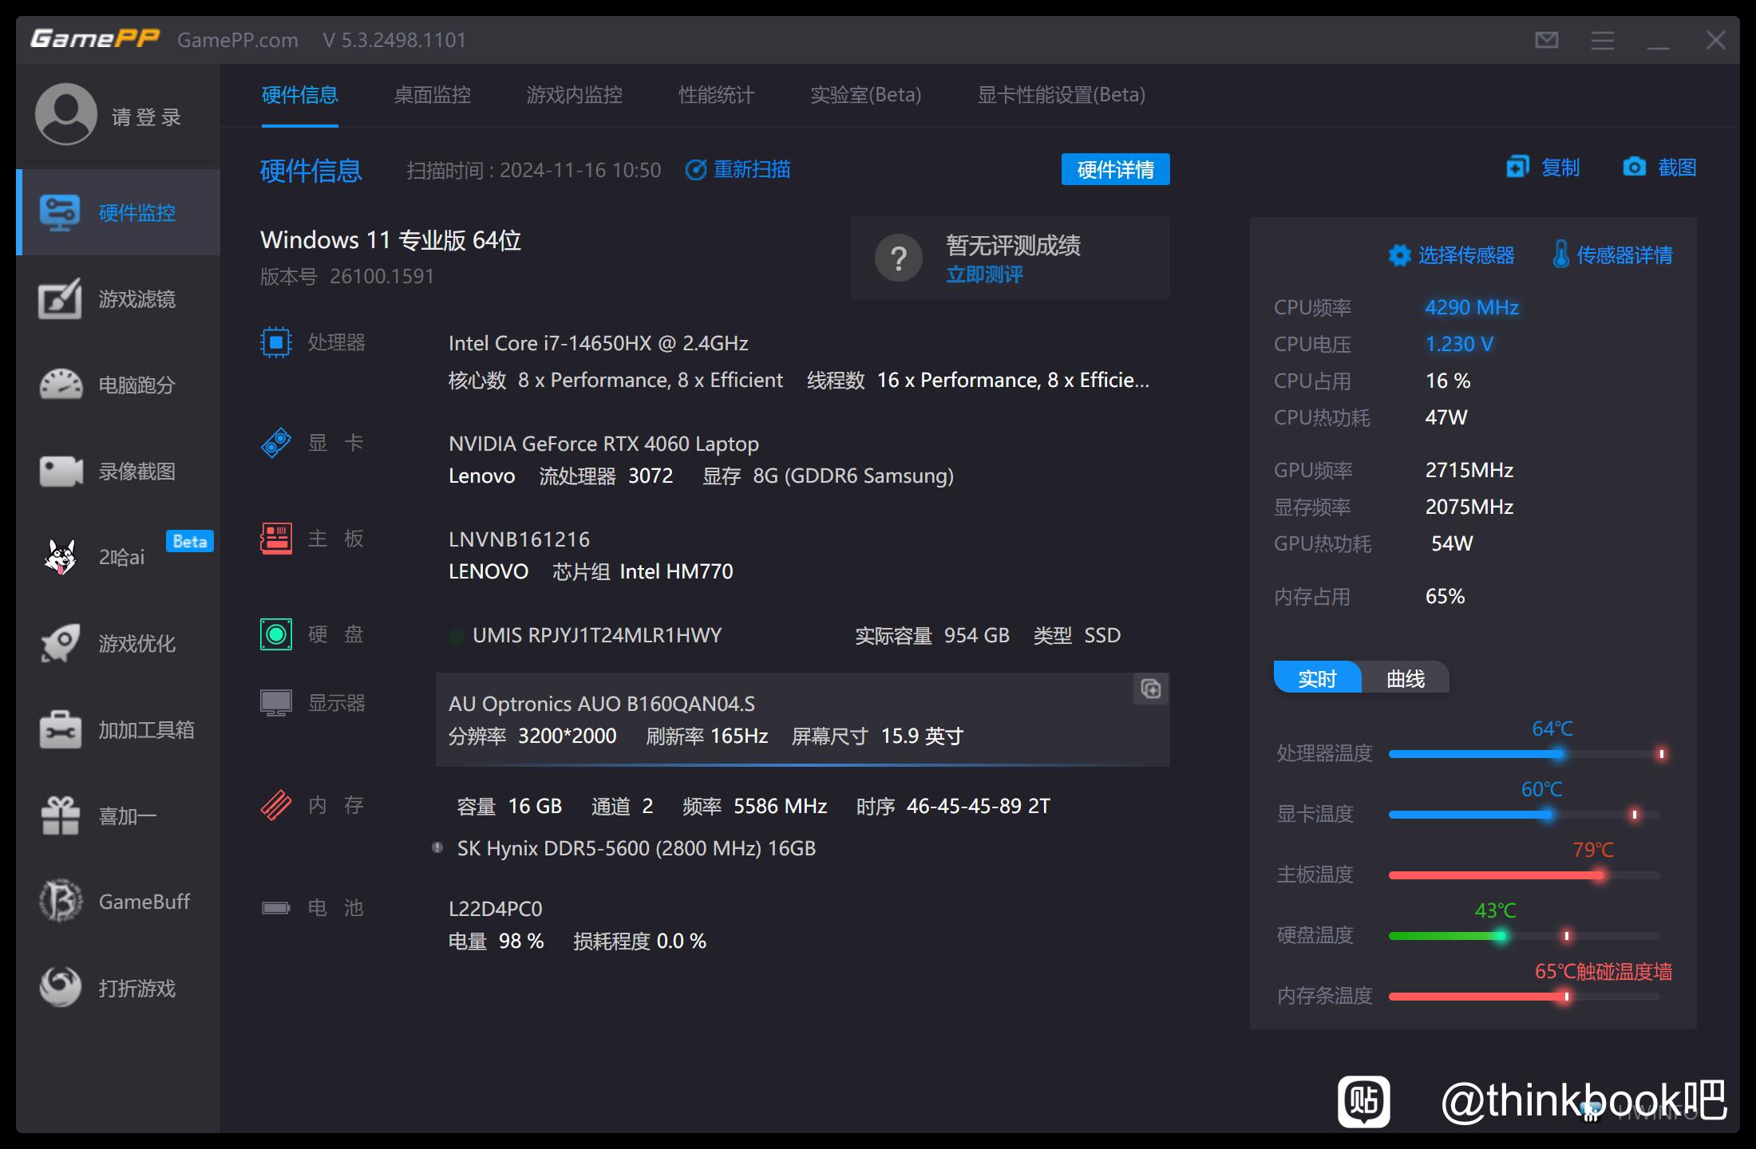Switch to the 桌面监控 tab

433,95
